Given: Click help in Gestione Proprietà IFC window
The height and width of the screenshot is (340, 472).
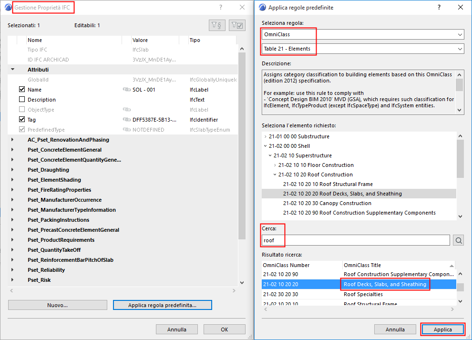Looking at the screenshot, I should point(221,7).
